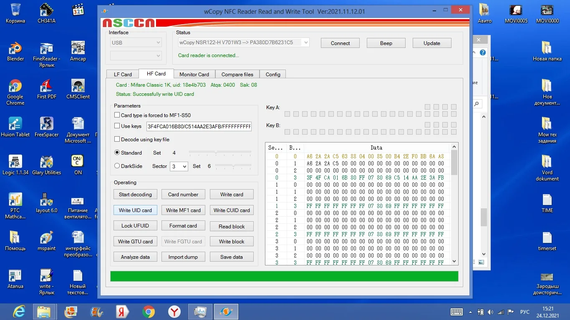
Task: Click the Card number button
Action: [x=183, y=194]
